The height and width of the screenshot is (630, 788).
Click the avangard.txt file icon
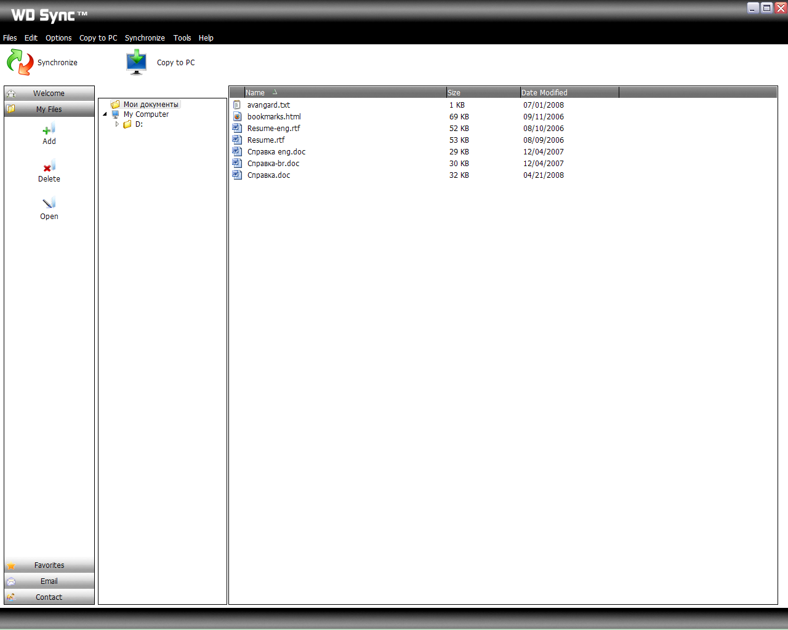coord(237,105)
